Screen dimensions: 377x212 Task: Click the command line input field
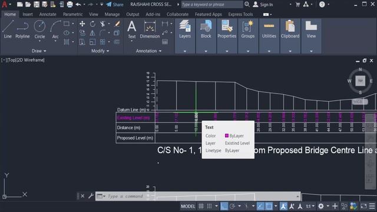click(197, 196)
